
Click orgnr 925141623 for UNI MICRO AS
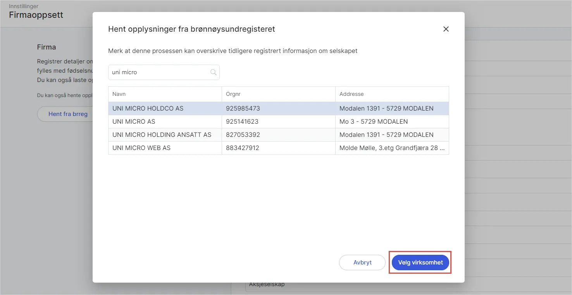tap(243, 121)
